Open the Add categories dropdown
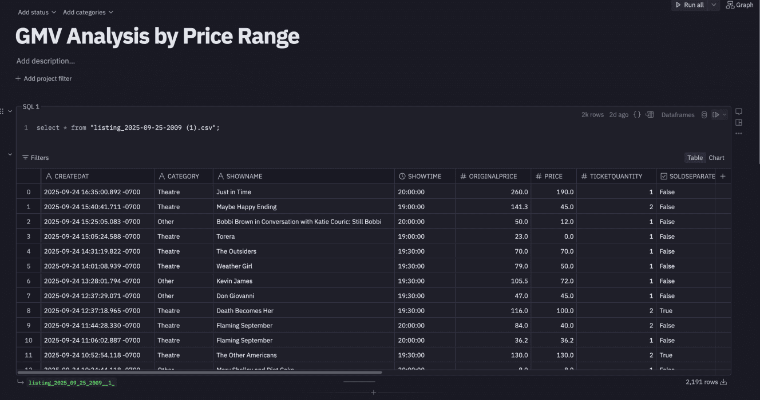 (88, 12)
